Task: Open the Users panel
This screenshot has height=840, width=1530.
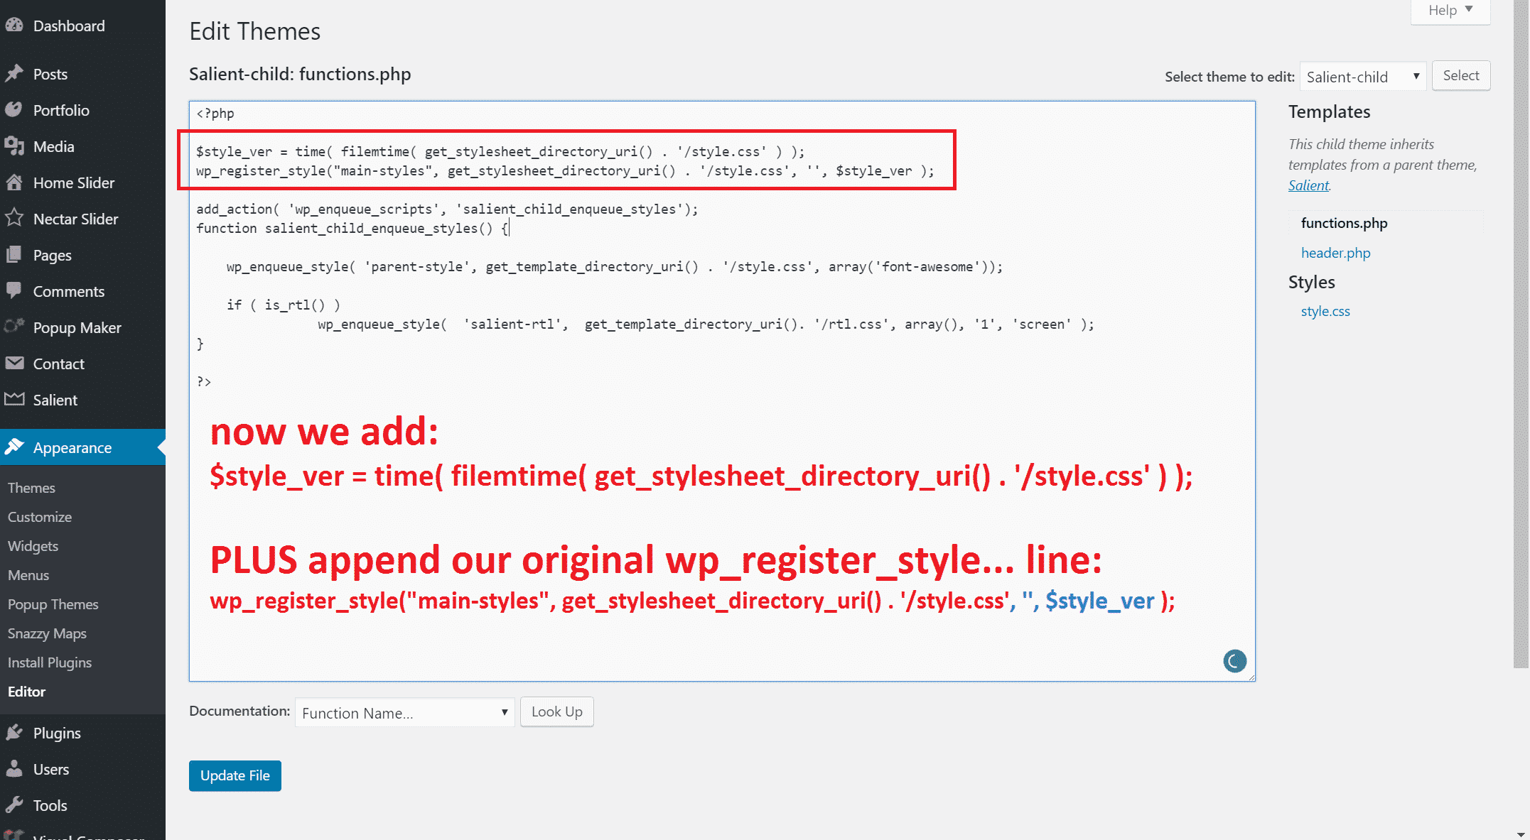Action: pos(50,769)
